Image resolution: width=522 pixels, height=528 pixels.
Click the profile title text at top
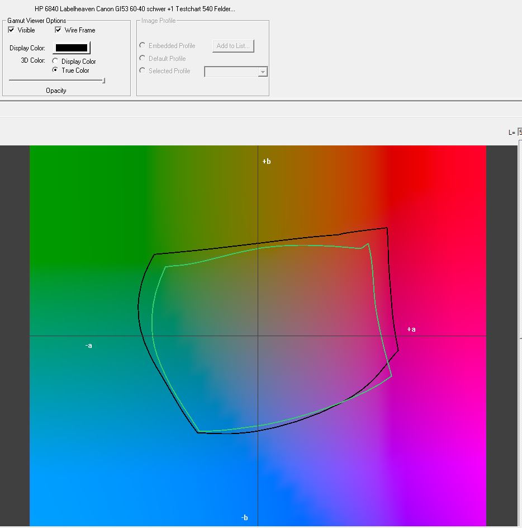coord(135,10)
